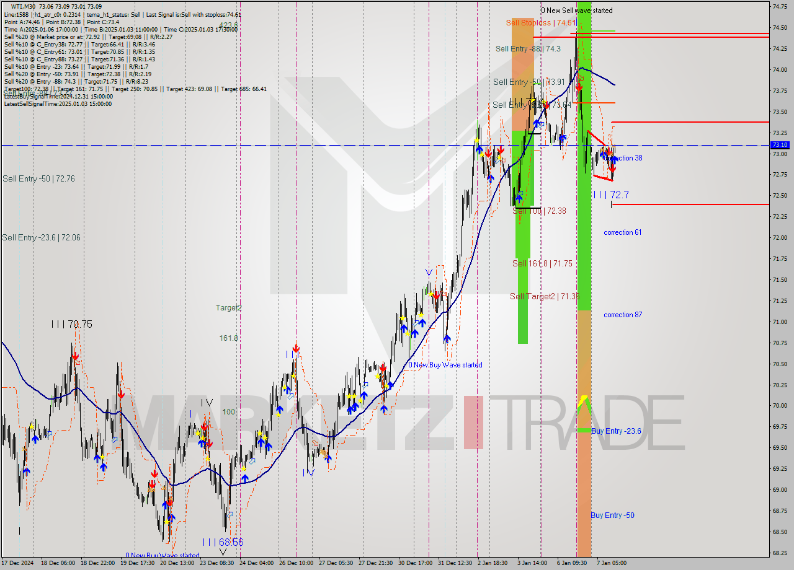
Task: Click the '18 Dec 22:00' time axis label
Action: 99,563
